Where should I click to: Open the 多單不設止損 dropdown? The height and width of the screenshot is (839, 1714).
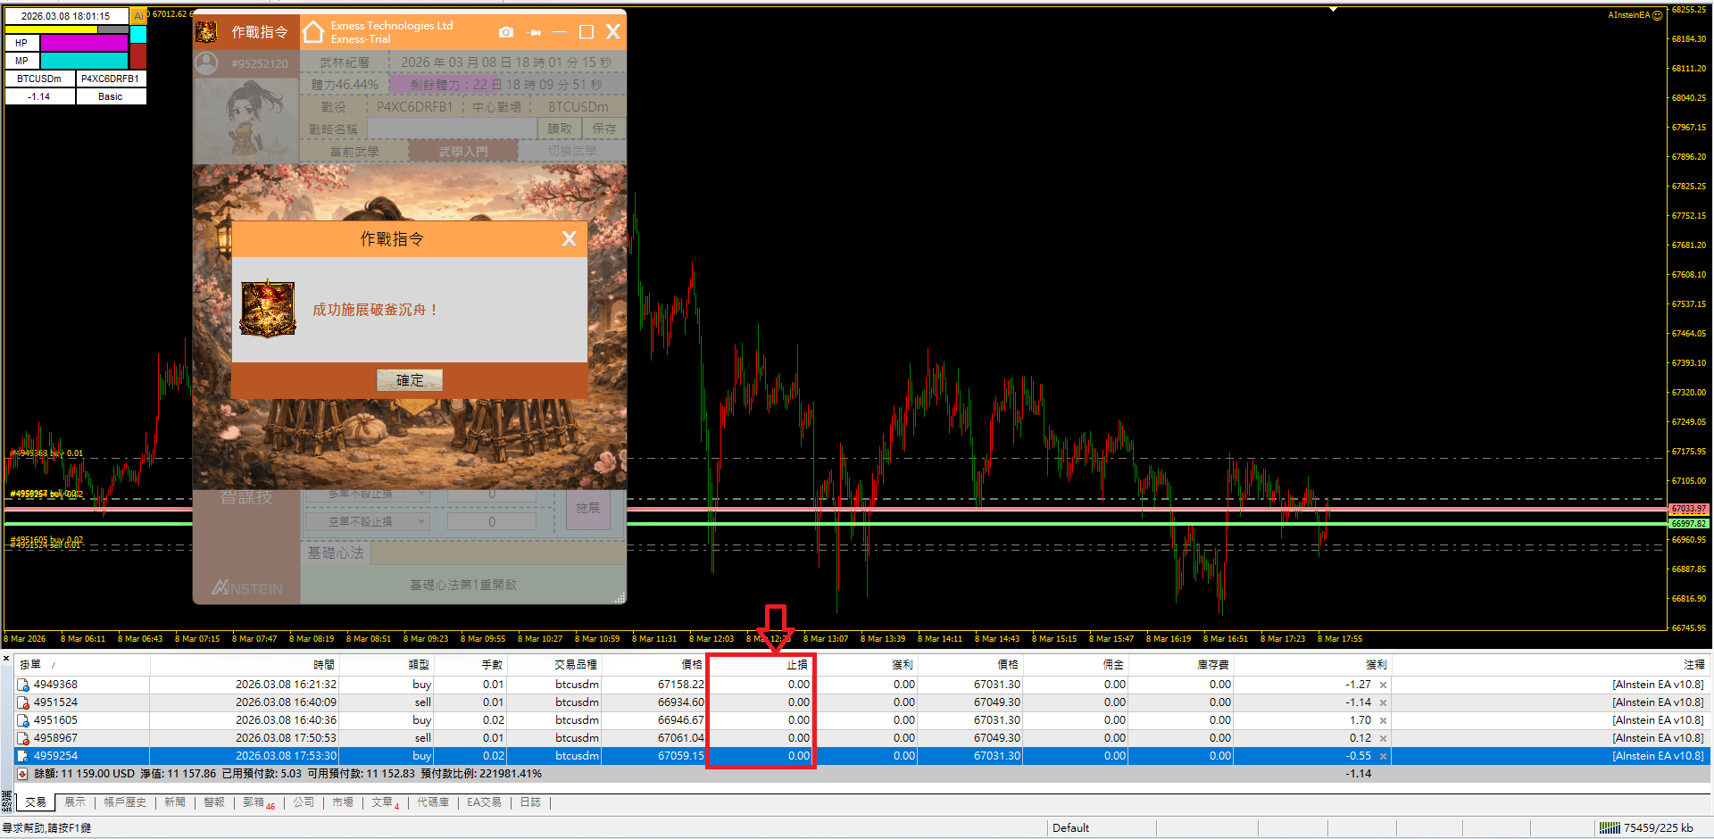367,494
